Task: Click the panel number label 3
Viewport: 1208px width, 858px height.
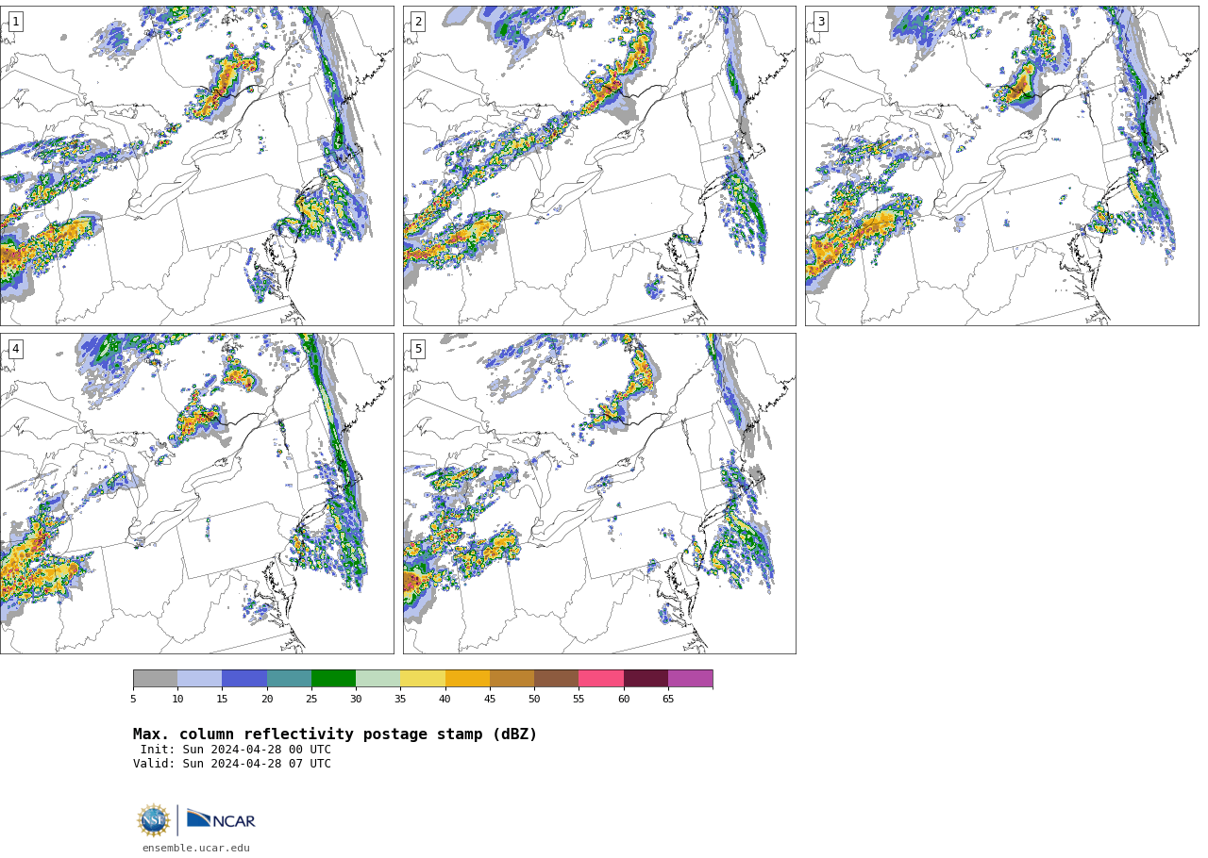Action: point(820,22)
